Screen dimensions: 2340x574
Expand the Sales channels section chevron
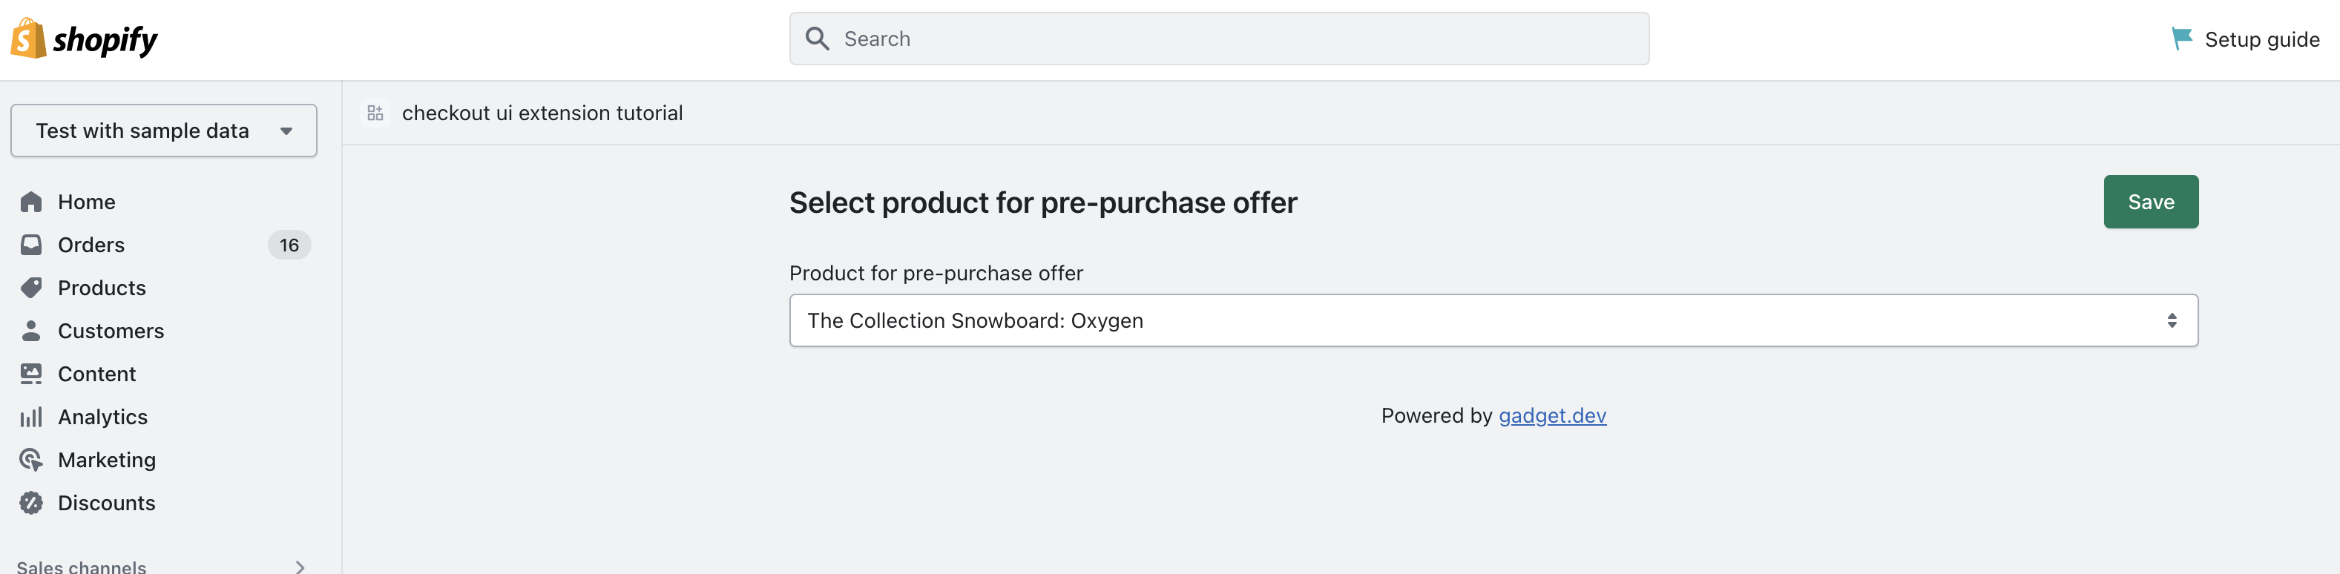(300, 566)
